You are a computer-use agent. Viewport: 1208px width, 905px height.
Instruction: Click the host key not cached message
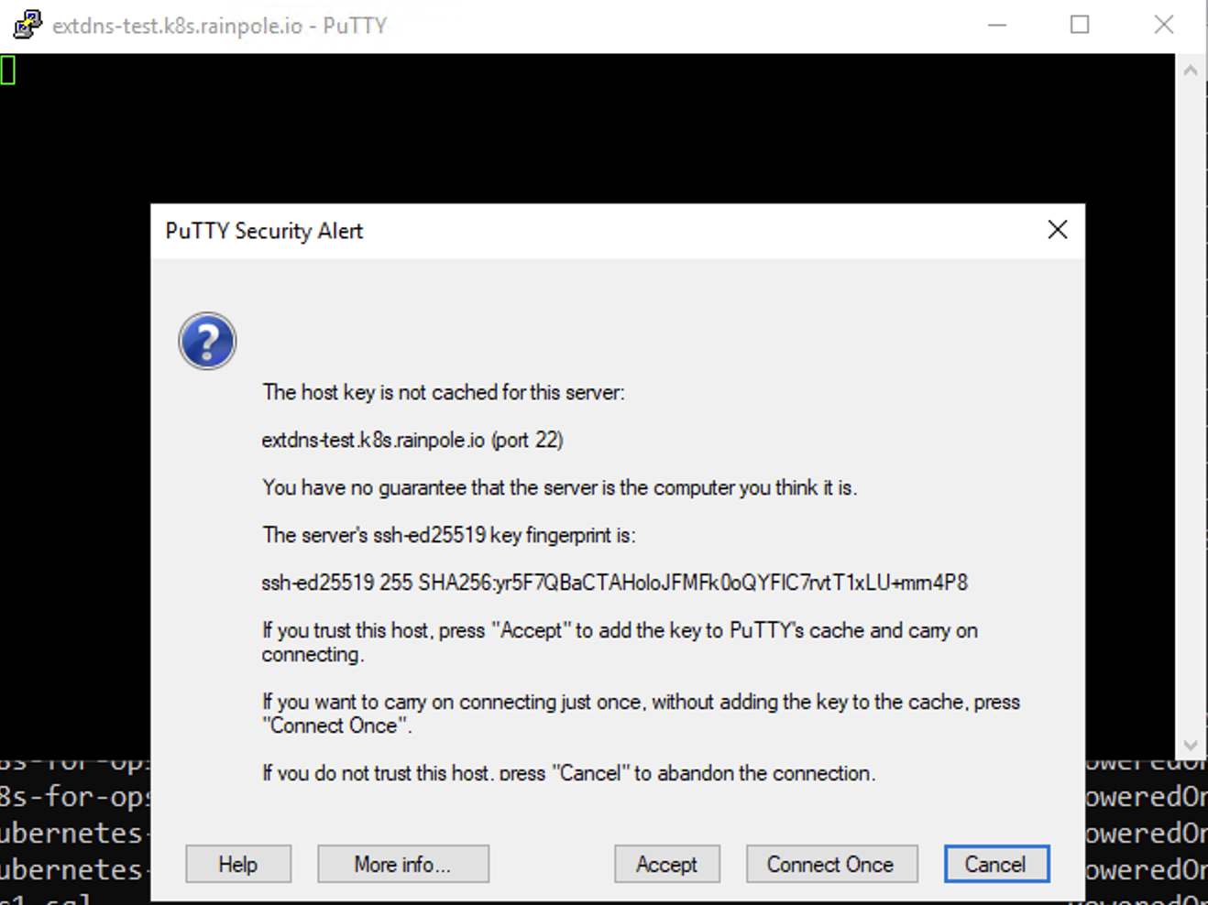tap(443, 392)
